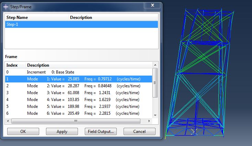Apply the selected frame

(x=62, y=132)
